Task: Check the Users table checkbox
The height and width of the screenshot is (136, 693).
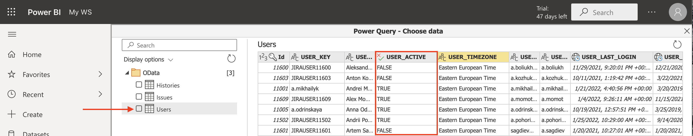Action: tap(139, 109)
